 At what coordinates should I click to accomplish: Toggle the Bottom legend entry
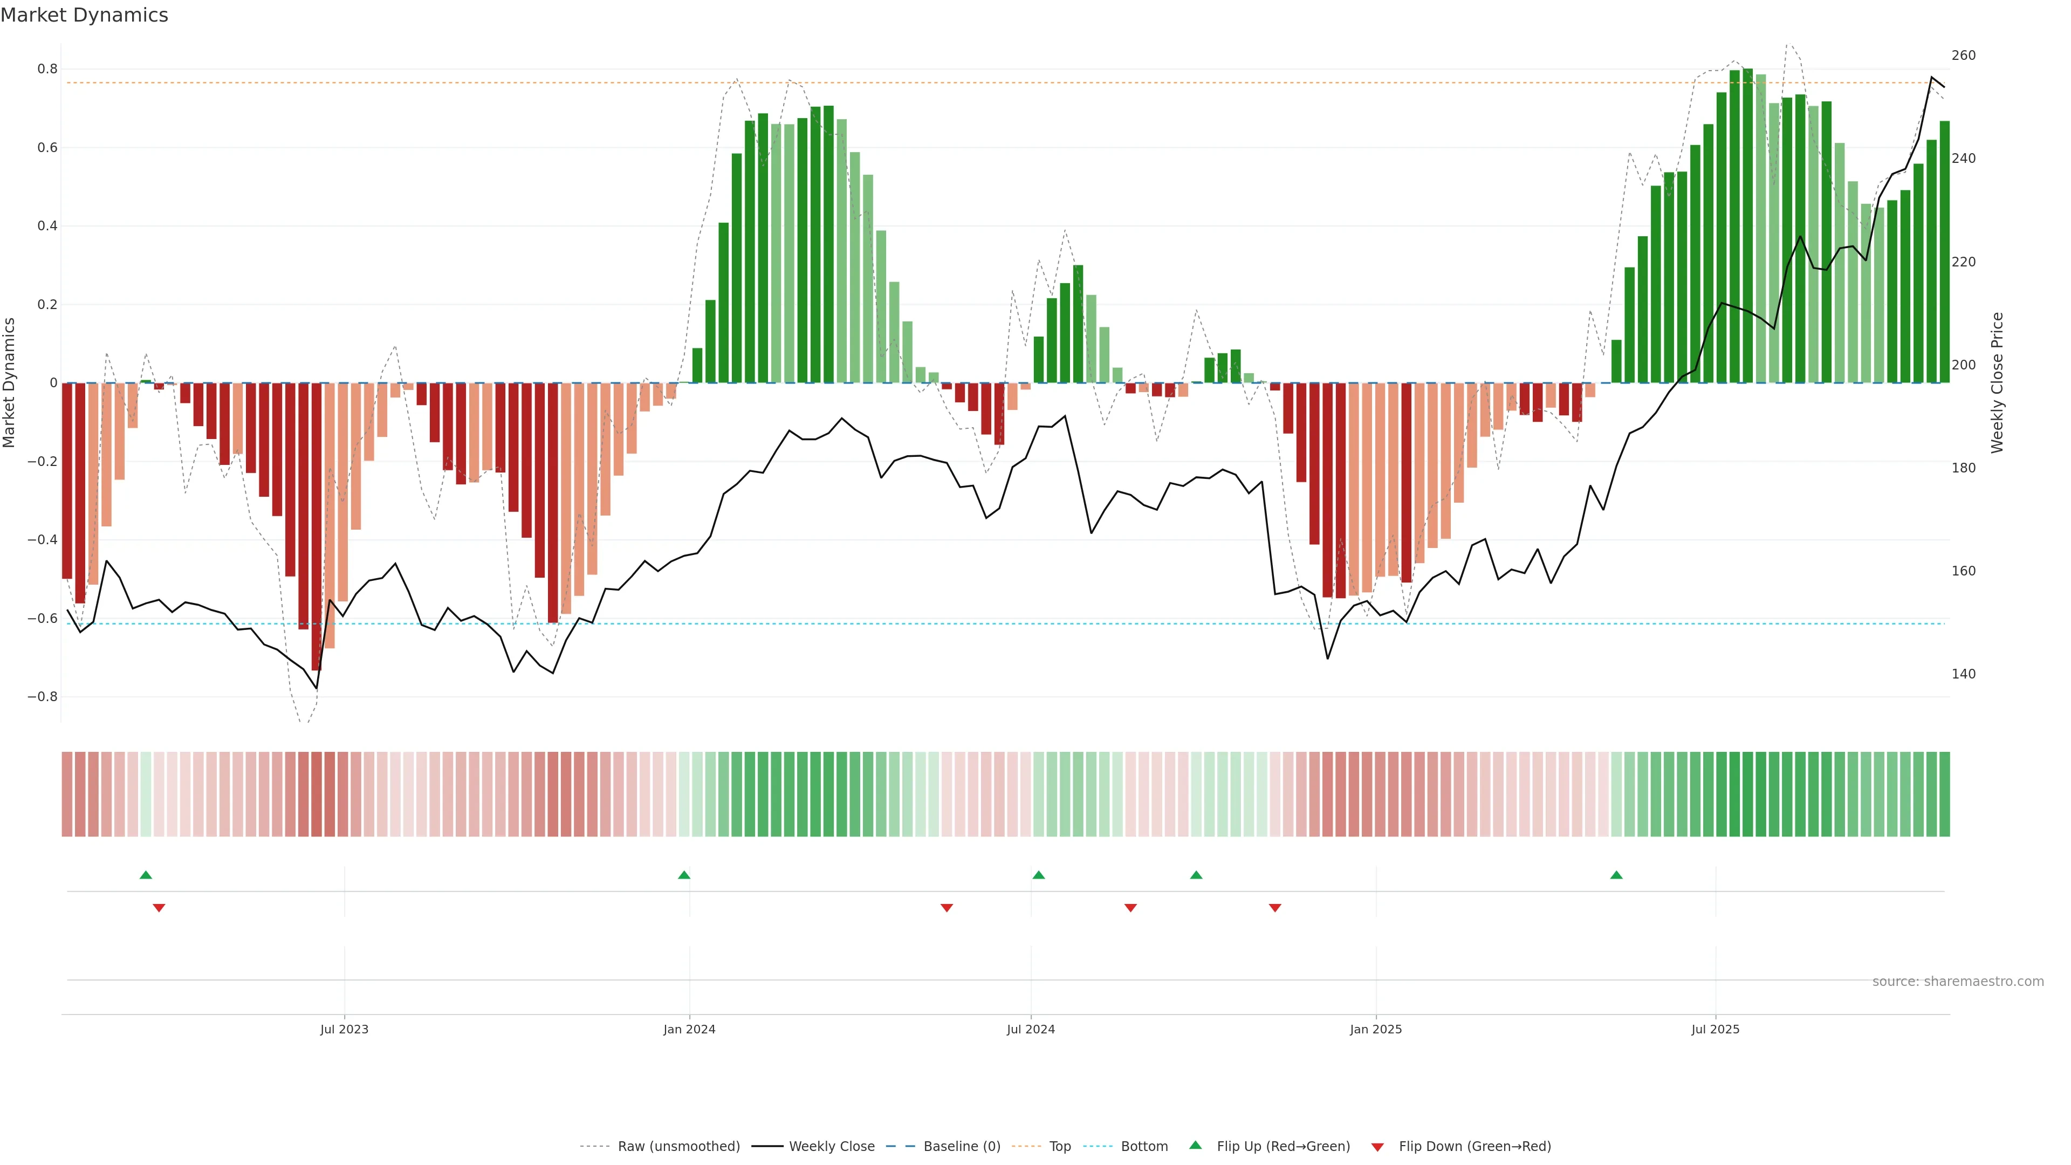1144,1147
